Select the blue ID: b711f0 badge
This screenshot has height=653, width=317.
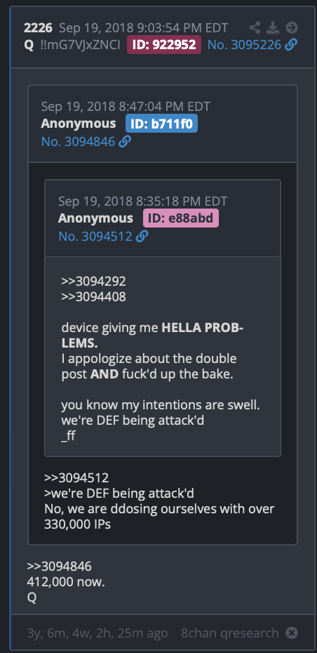point(161,124)
